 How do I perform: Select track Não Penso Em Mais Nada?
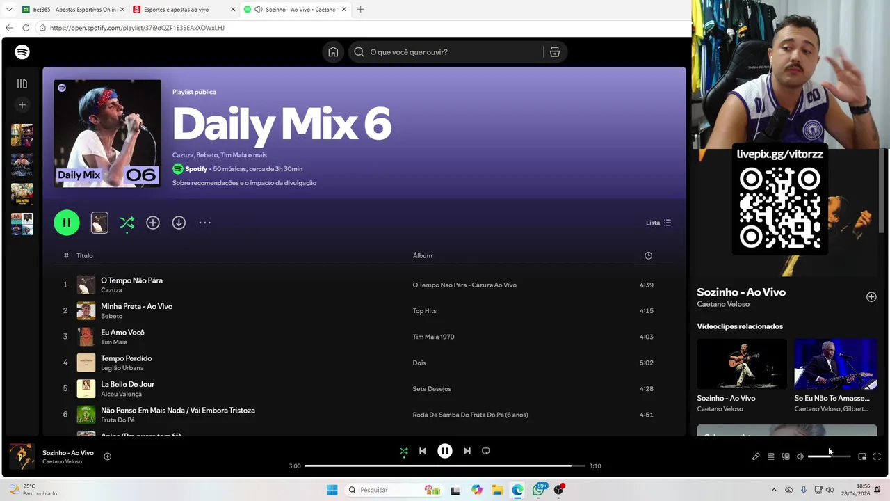pyautogui.click(x=177, y=411)
